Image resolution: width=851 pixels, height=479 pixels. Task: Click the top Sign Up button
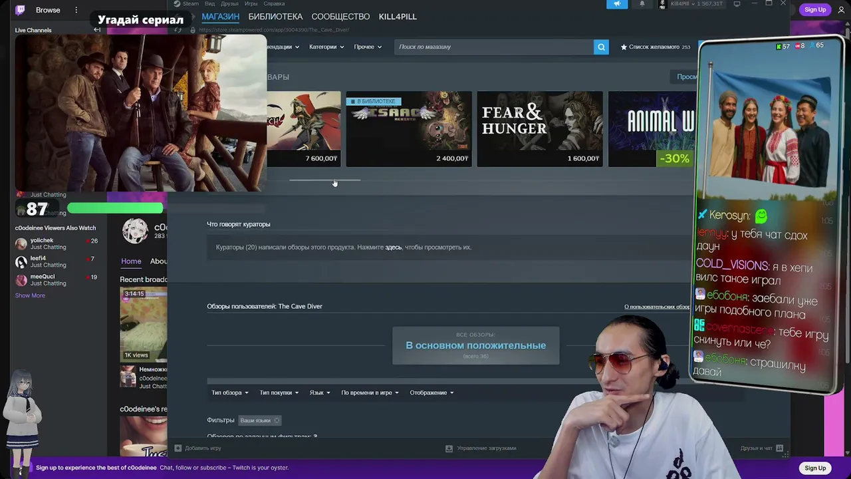tap(815, 9)
